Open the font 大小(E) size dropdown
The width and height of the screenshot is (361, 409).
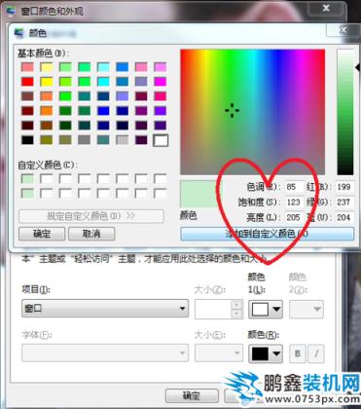tap(219, 353)
